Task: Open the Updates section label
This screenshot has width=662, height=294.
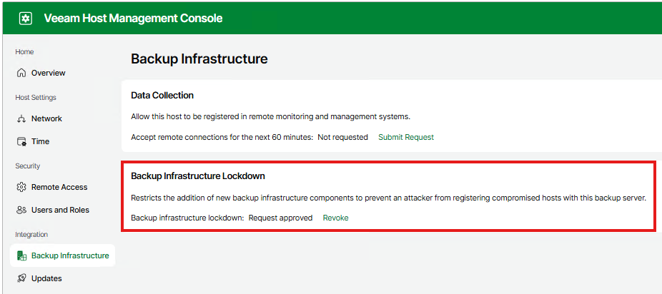Action: 46,278
